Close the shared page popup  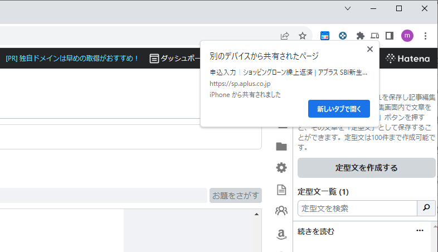[x=370, y=49]
